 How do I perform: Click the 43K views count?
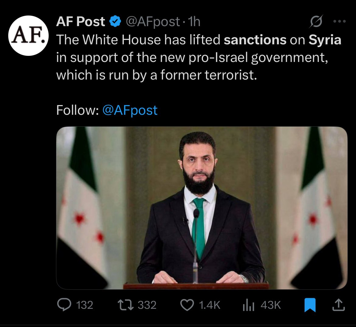[x=270, y=305]
